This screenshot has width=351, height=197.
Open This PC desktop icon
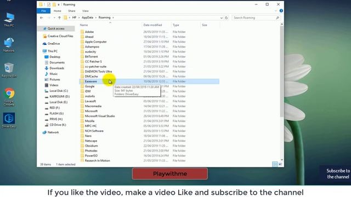pos(9,20)
